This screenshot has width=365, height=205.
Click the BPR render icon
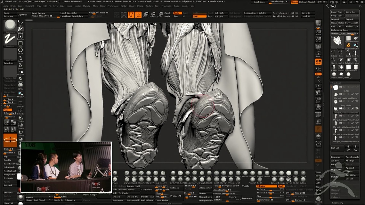coord(318,23)
